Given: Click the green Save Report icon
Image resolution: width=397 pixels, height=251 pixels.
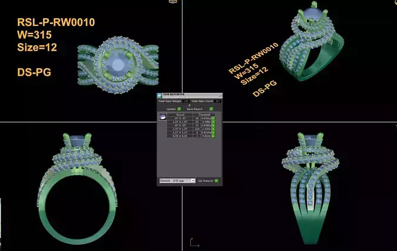Looking at the screenshot, I should coord(211,109).
